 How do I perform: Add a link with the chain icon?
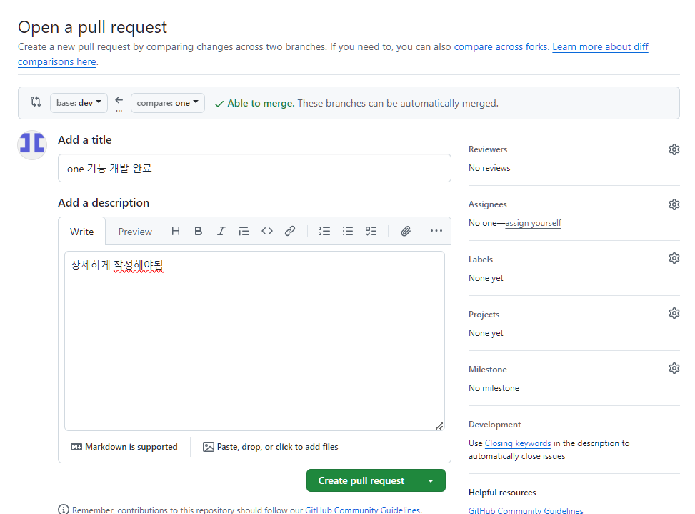click(x=290, y=231)
